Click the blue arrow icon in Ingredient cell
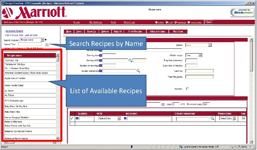This screenshot has height=150, width=257. point(125,118)
